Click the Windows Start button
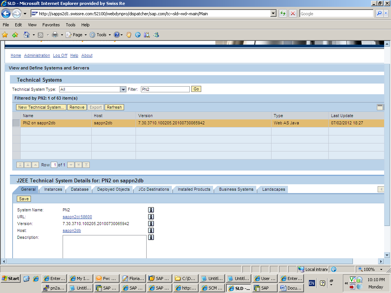 (11, 279)
